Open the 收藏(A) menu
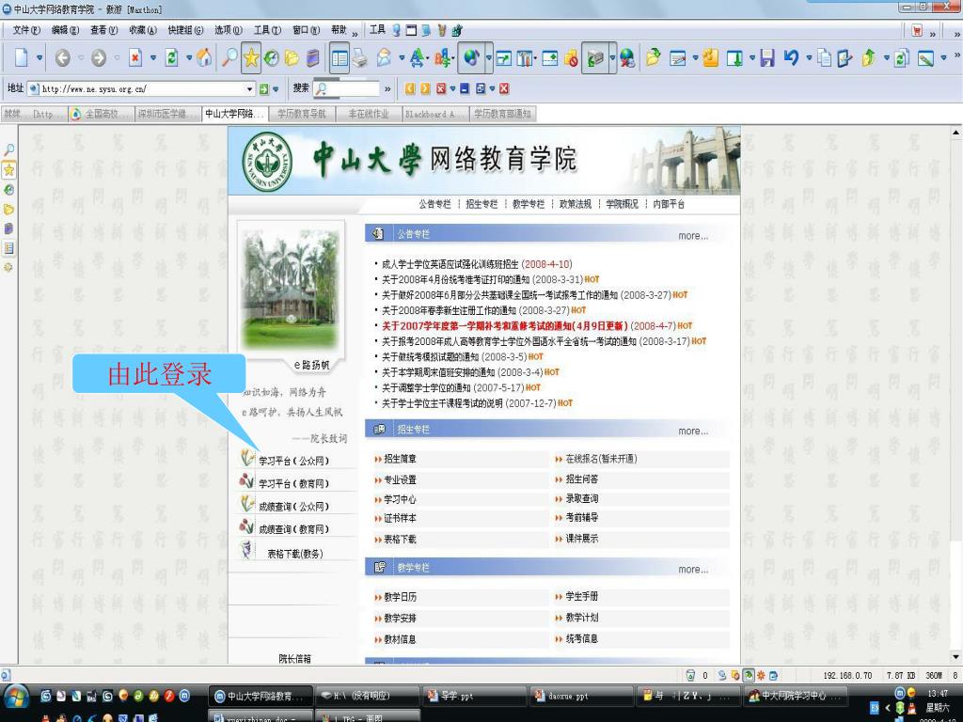 [143, 30]
